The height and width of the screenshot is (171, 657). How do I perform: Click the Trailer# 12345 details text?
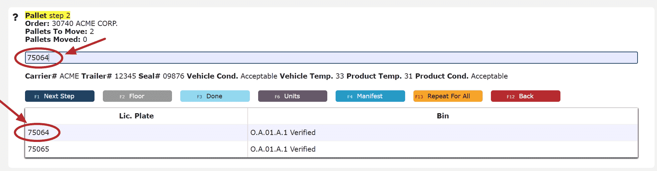coord(108,76)
